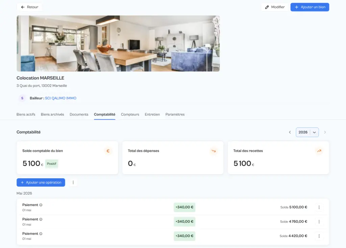Open the property photo thumbnail
The width and height of the screenshot is (346, 248).
(x=118, y=43)
